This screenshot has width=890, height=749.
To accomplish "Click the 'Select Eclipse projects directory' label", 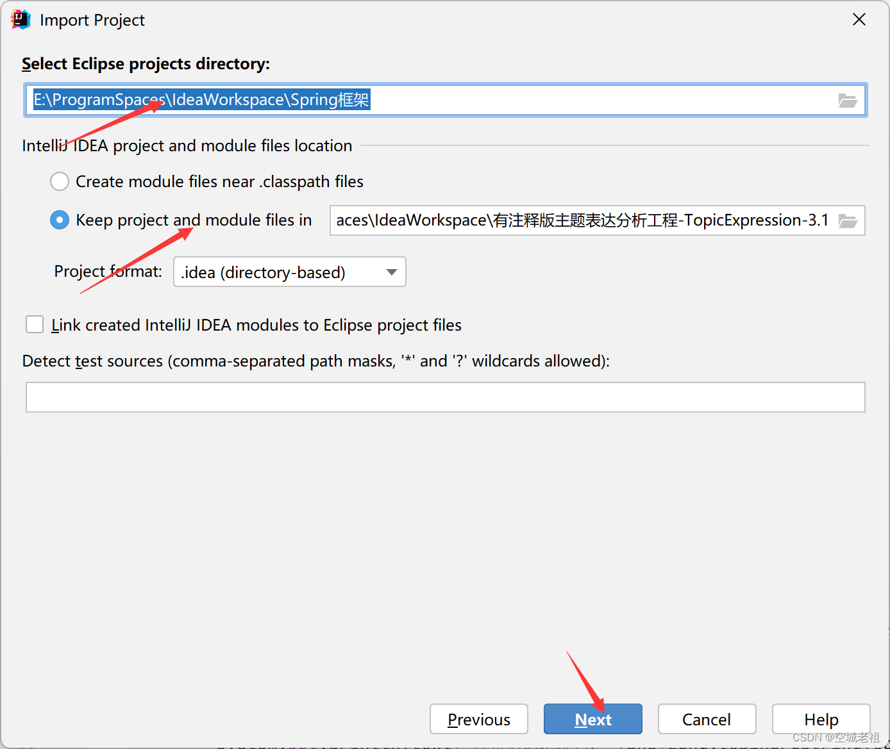I will [x=146, y=63].
